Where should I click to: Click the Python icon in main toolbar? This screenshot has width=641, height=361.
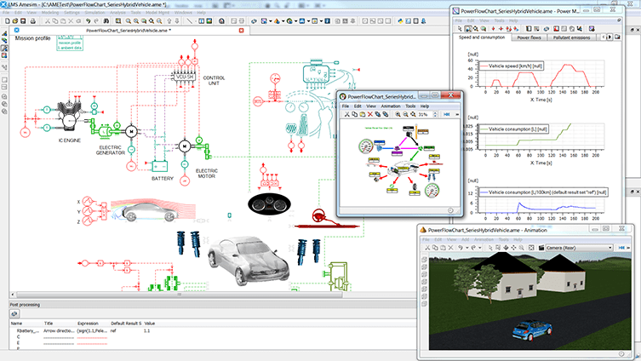point(400,20)
